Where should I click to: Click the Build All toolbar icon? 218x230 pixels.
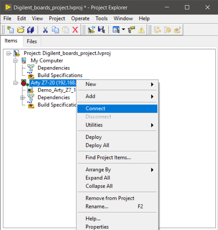[x=157, y=30]
